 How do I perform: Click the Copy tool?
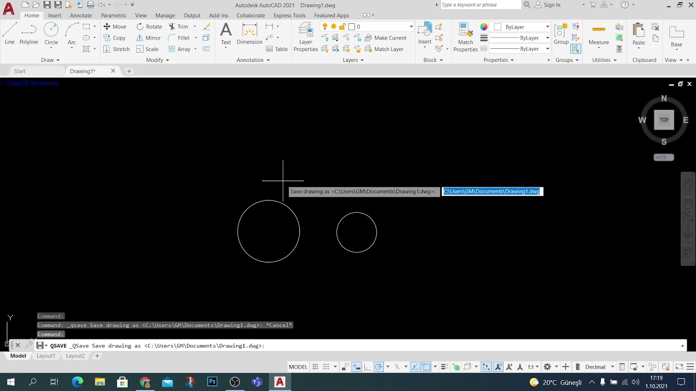point(115,38)
